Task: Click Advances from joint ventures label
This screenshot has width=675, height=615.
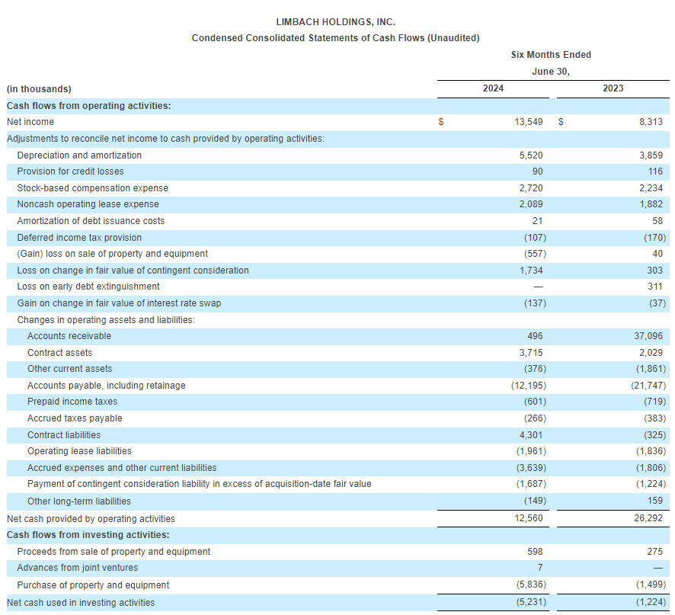Action: [x=78, y=568]
